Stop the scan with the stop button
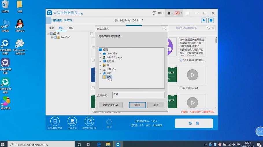The image size is (263, 147). [x=211, y=20]
